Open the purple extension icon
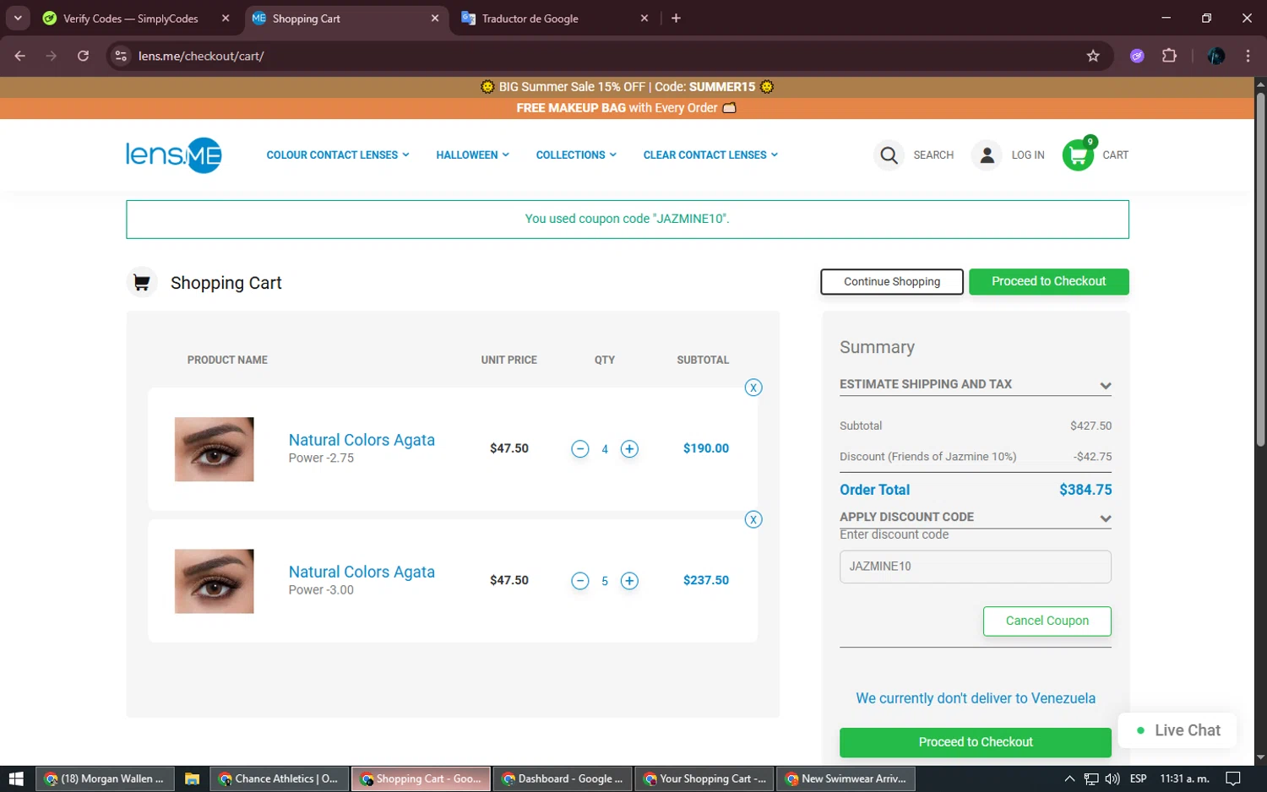 (x=1137, y=56)
